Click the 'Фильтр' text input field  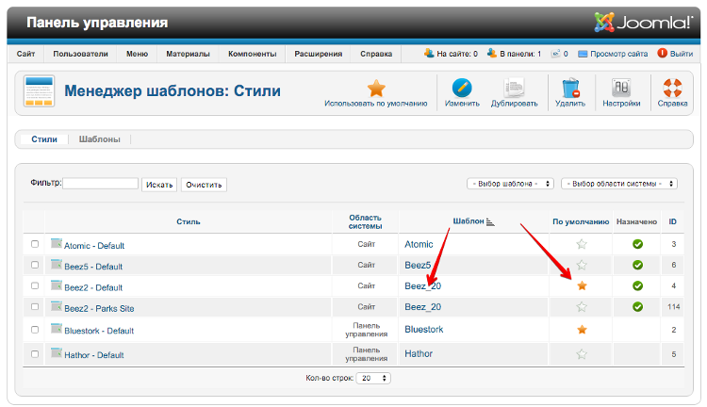click(x=100, y=184)
